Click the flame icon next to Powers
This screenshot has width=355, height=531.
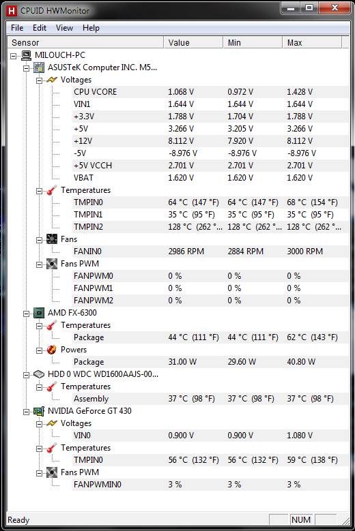tap(51, 350)
